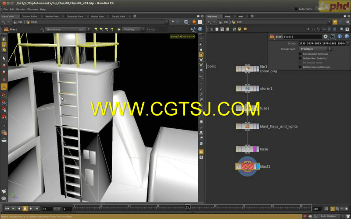The image size is (351, 219).
Task: Click the orange render sphere icon
Action: point(194,22)
